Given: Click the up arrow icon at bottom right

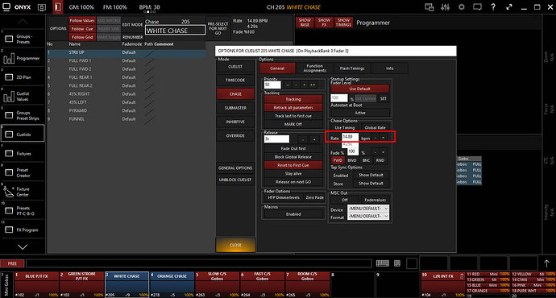Looking at the screenshot, I should [x=546, y=263].
